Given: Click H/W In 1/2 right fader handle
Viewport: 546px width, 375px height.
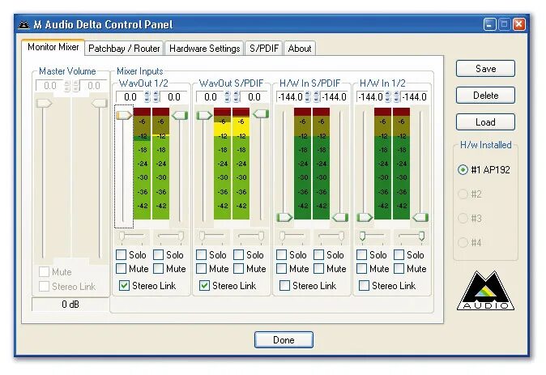Looking at the screenshot, I should pyautogui.click(x=420, y=218).
